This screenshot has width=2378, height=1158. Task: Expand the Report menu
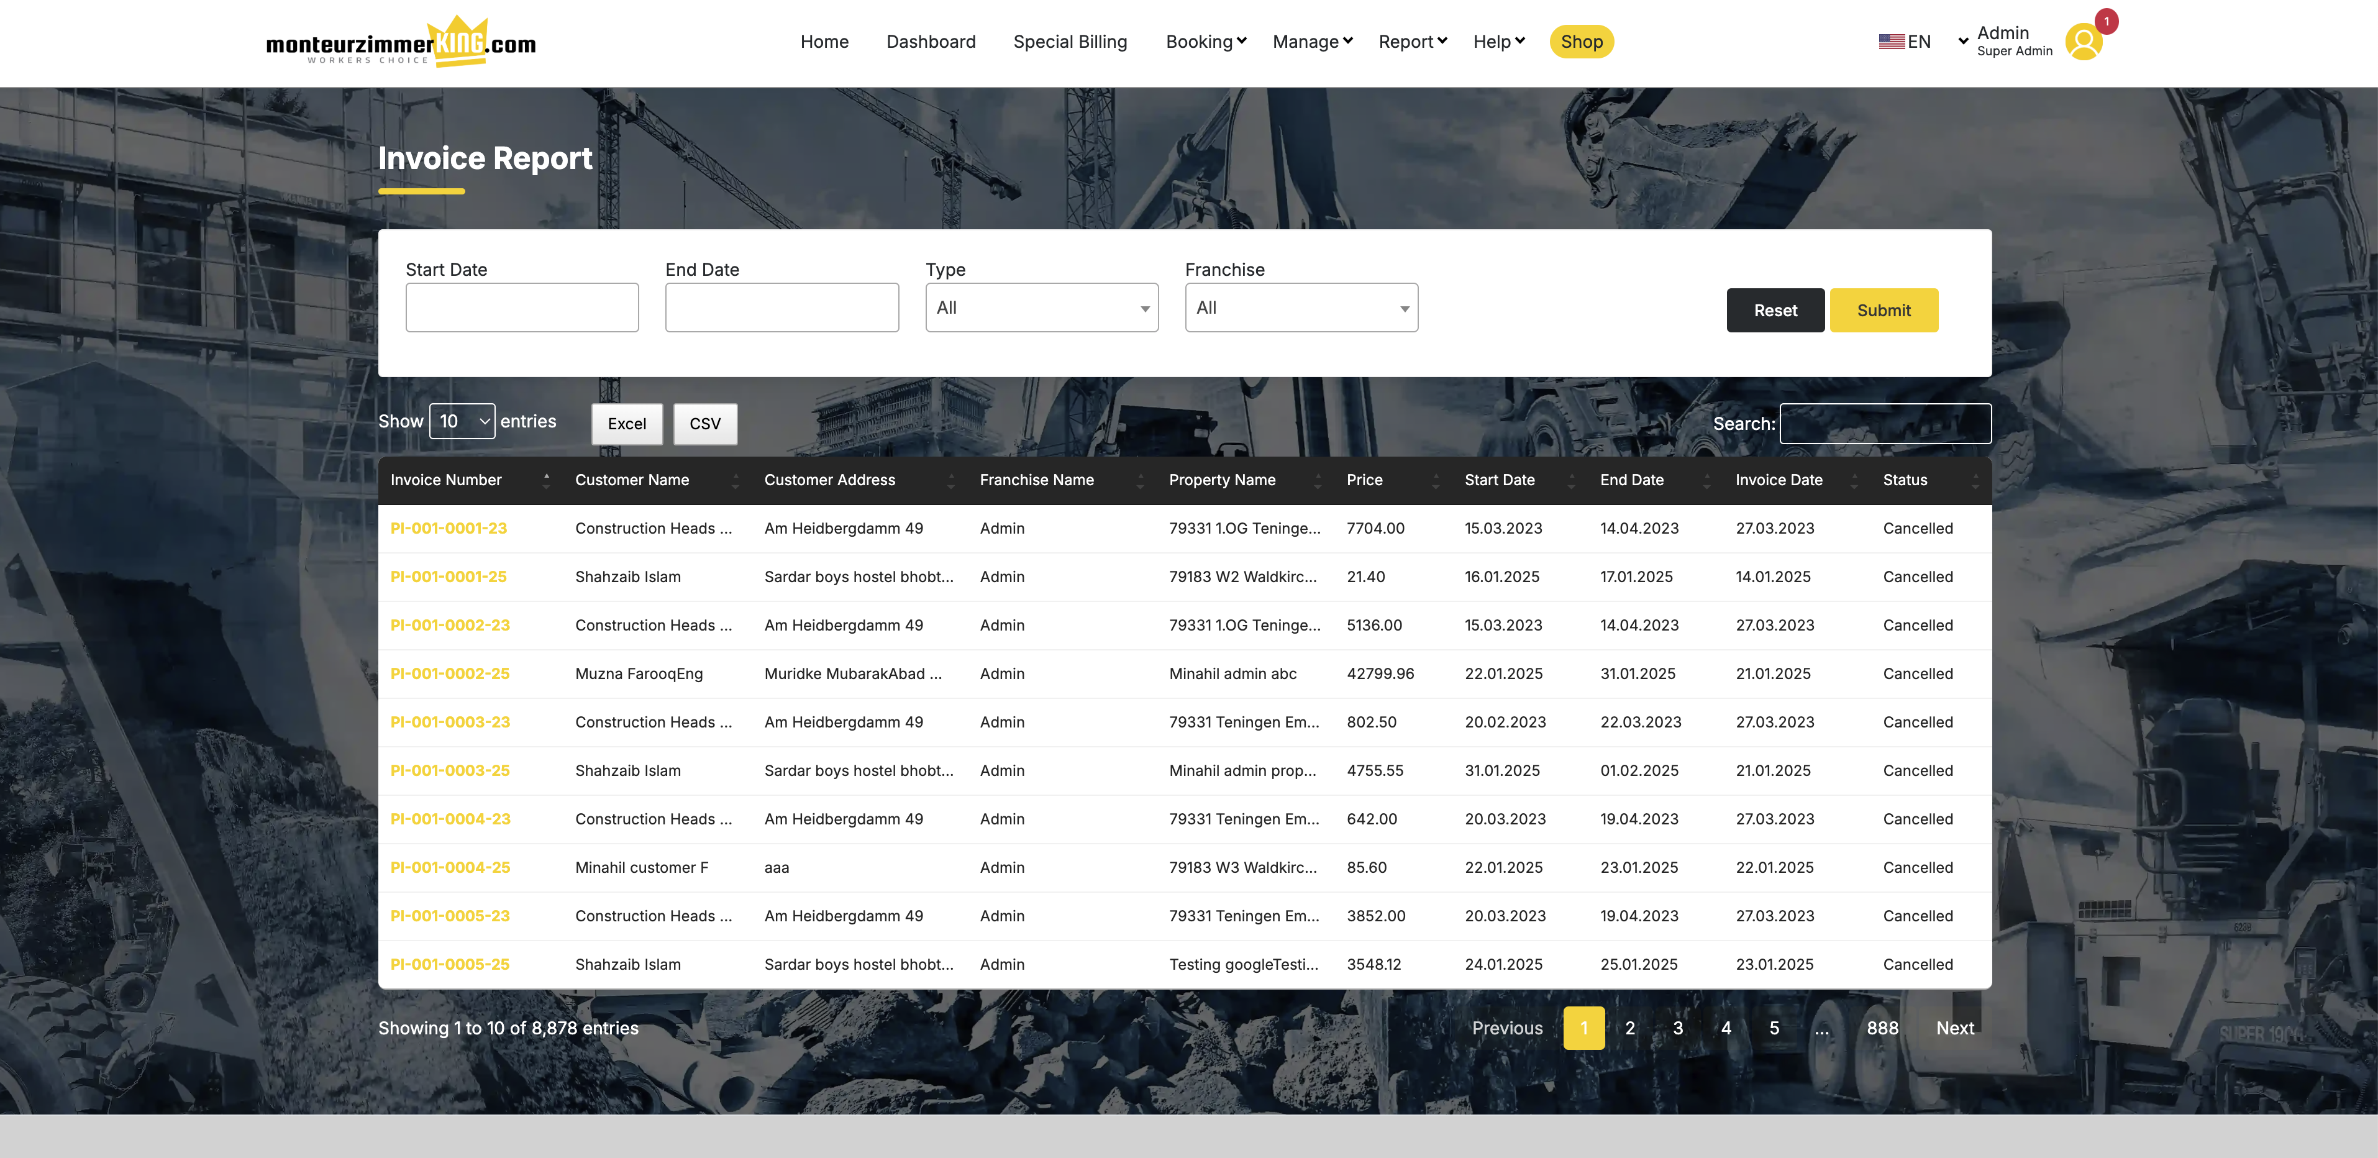pyautogui.click(x=1411, y=42)
